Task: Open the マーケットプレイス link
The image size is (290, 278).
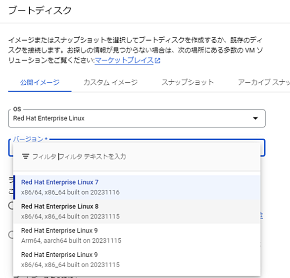Action: pos(124,60)
